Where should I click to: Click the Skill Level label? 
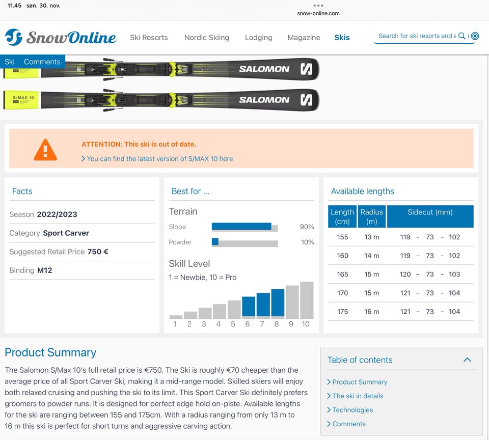pos(189,264)
